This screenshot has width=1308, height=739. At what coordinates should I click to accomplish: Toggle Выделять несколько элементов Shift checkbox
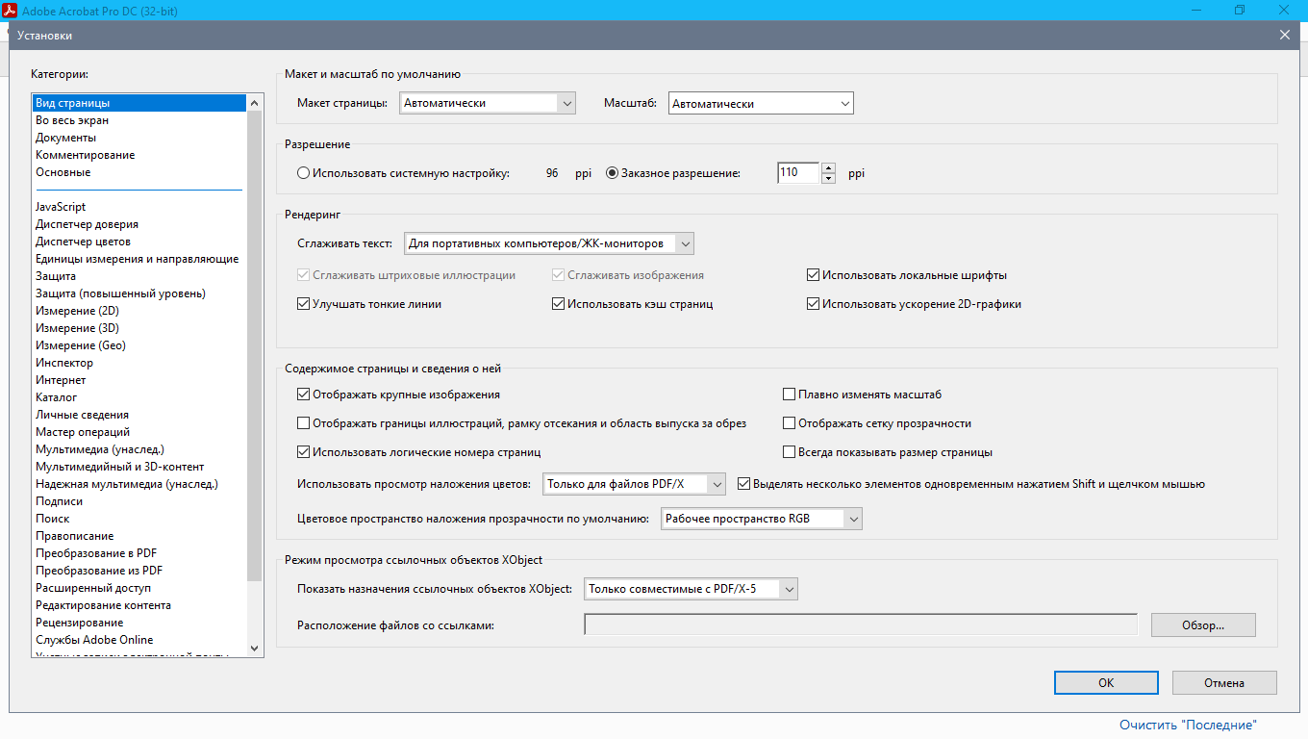pos(743,484)
